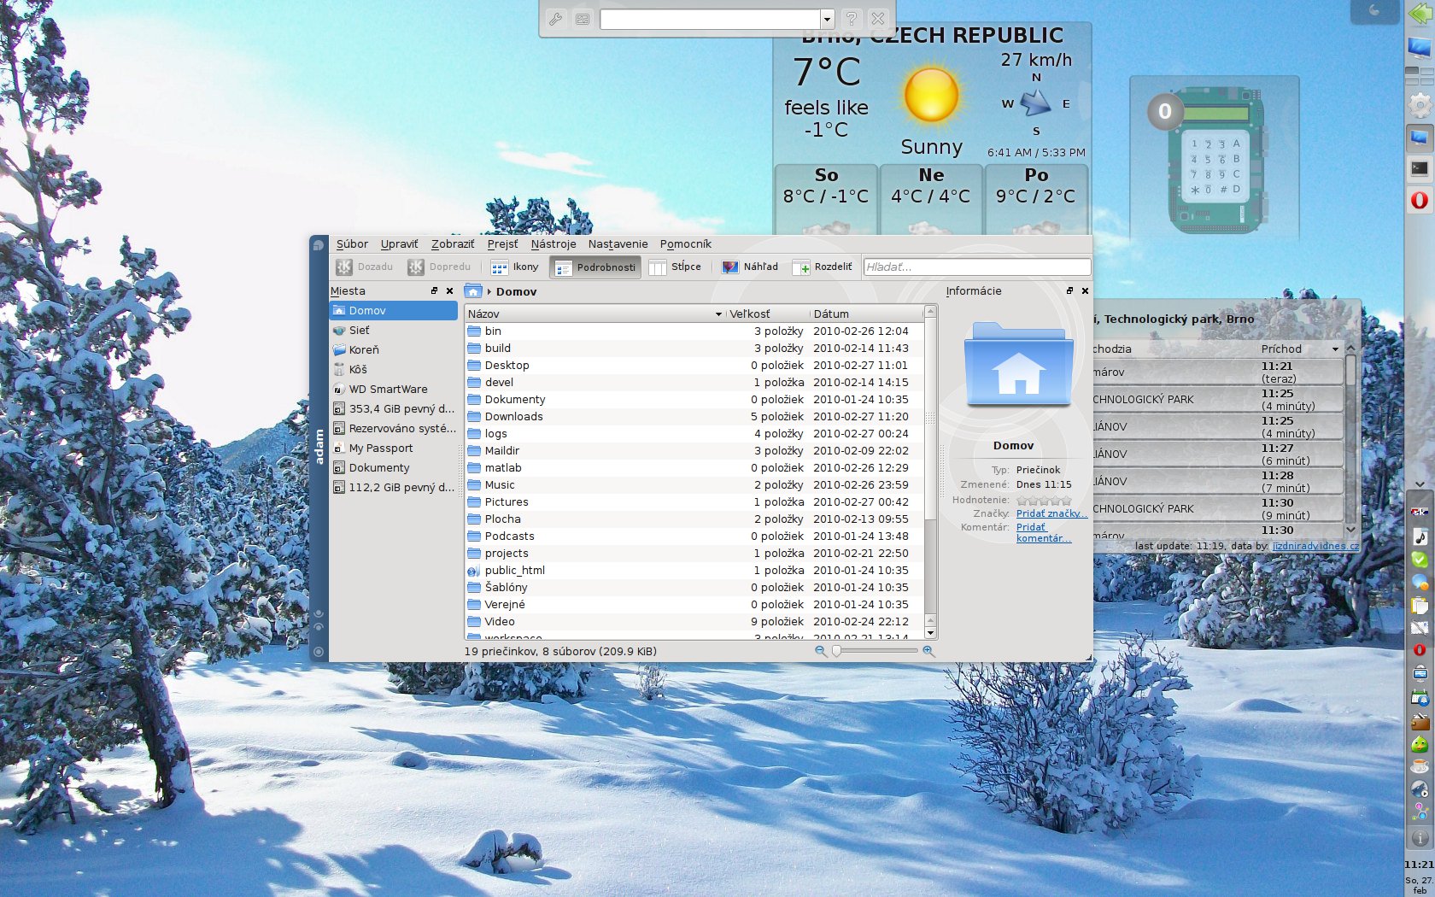
Task: Expand the Príchod column dropdown arrow
Action: click(x=1335, y=349)
